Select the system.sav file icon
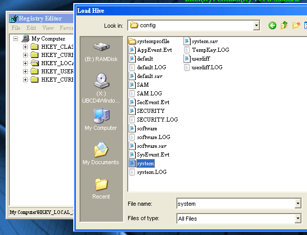This screenshot has width=307, height=235. pos(187,42)
